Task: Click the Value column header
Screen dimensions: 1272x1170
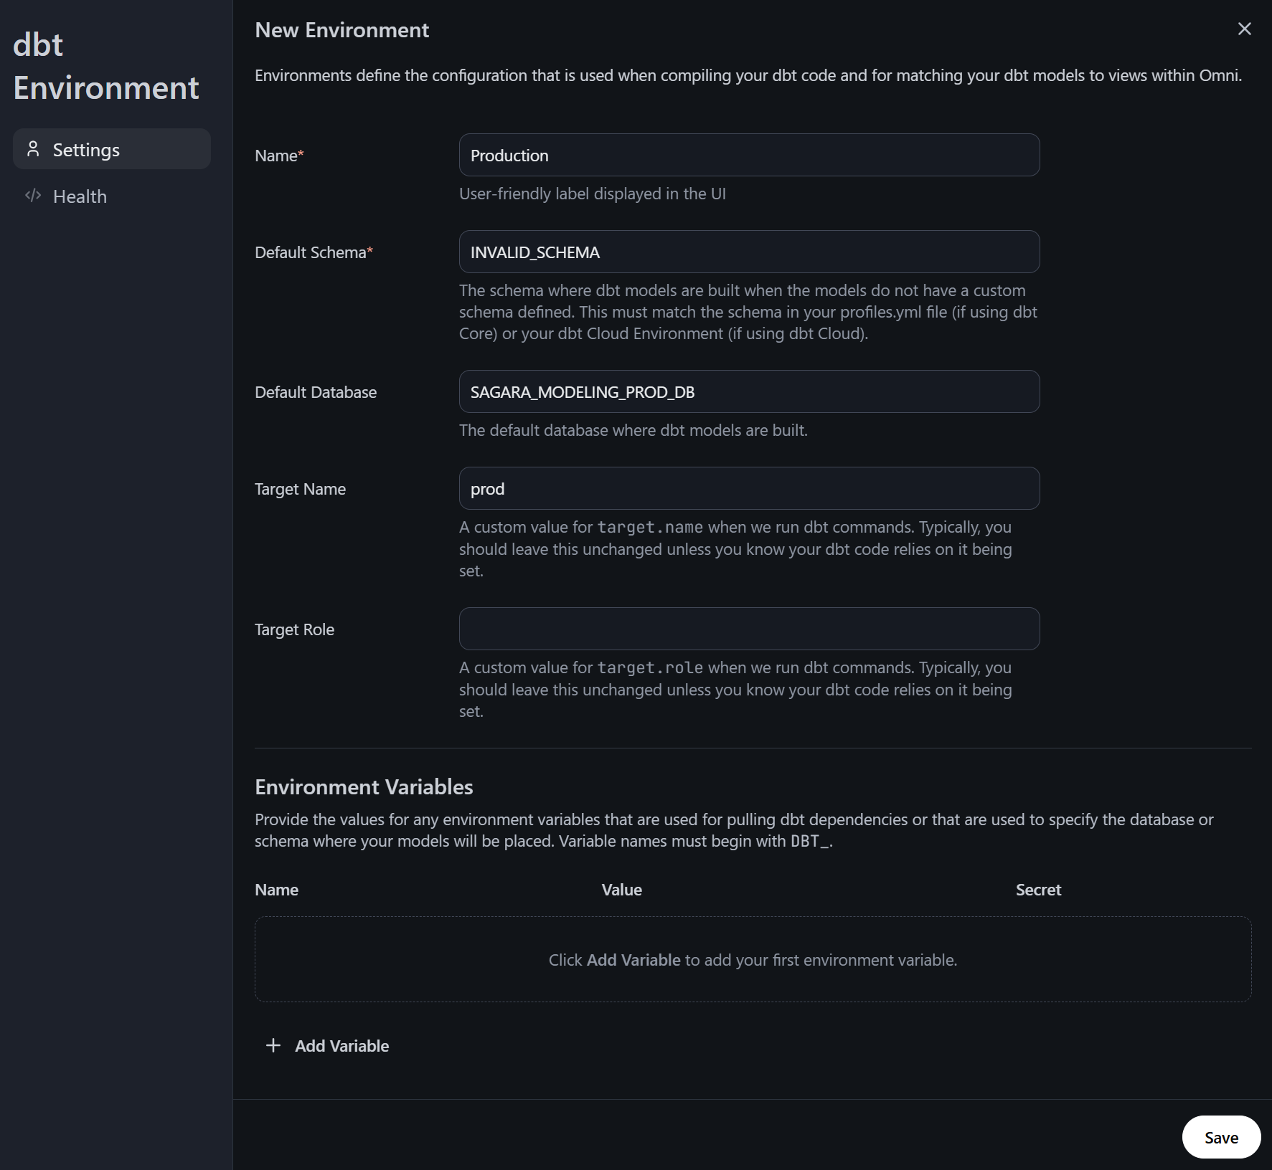Action: click(x=621, y=890)
